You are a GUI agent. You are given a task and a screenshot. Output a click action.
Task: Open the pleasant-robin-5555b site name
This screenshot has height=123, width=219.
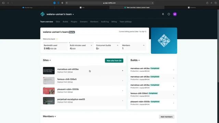[68, 89]
